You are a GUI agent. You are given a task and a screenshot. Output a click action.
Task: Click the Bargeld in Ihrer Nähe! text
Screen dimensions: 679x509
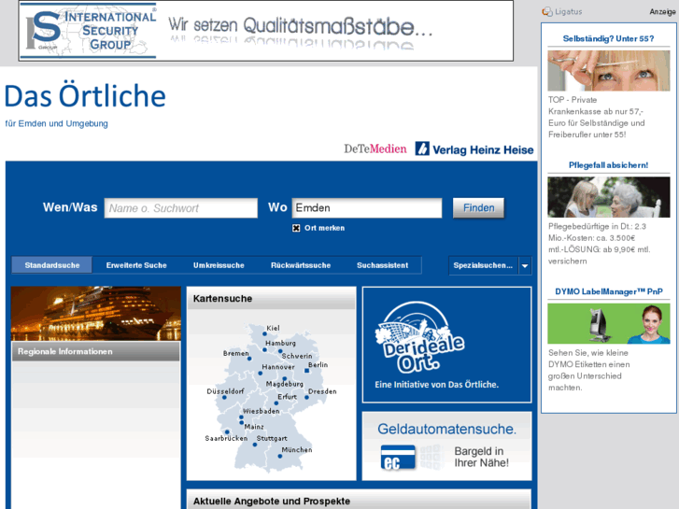coord(481,457)
